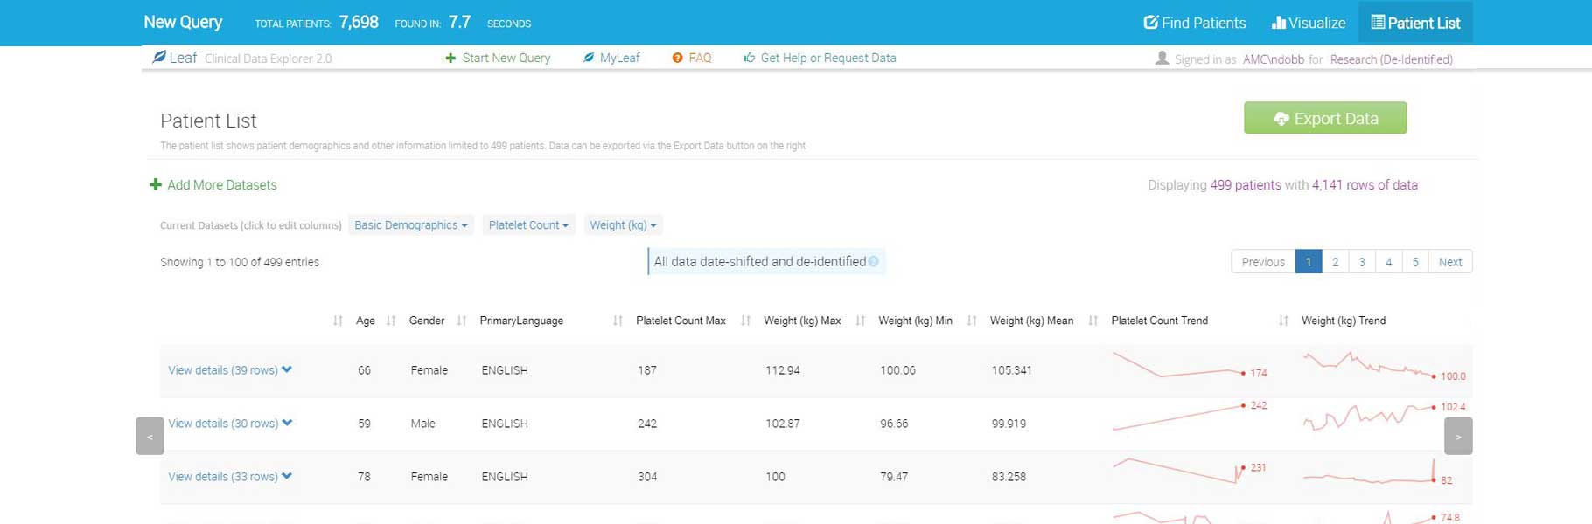Open Weight (kg) dataset dropdown
The height and width of the screenshot is (524, 1592).
(x=623, y=225)
